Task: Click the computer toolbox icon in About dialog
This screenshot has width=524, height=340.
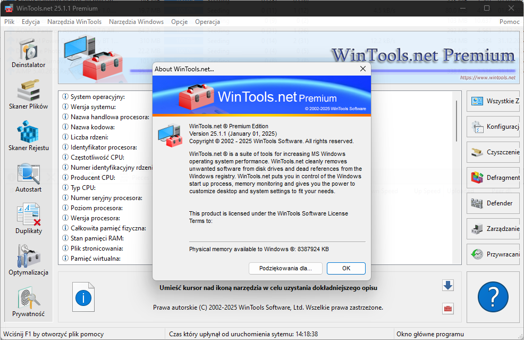Action: [x=170, y=136]
